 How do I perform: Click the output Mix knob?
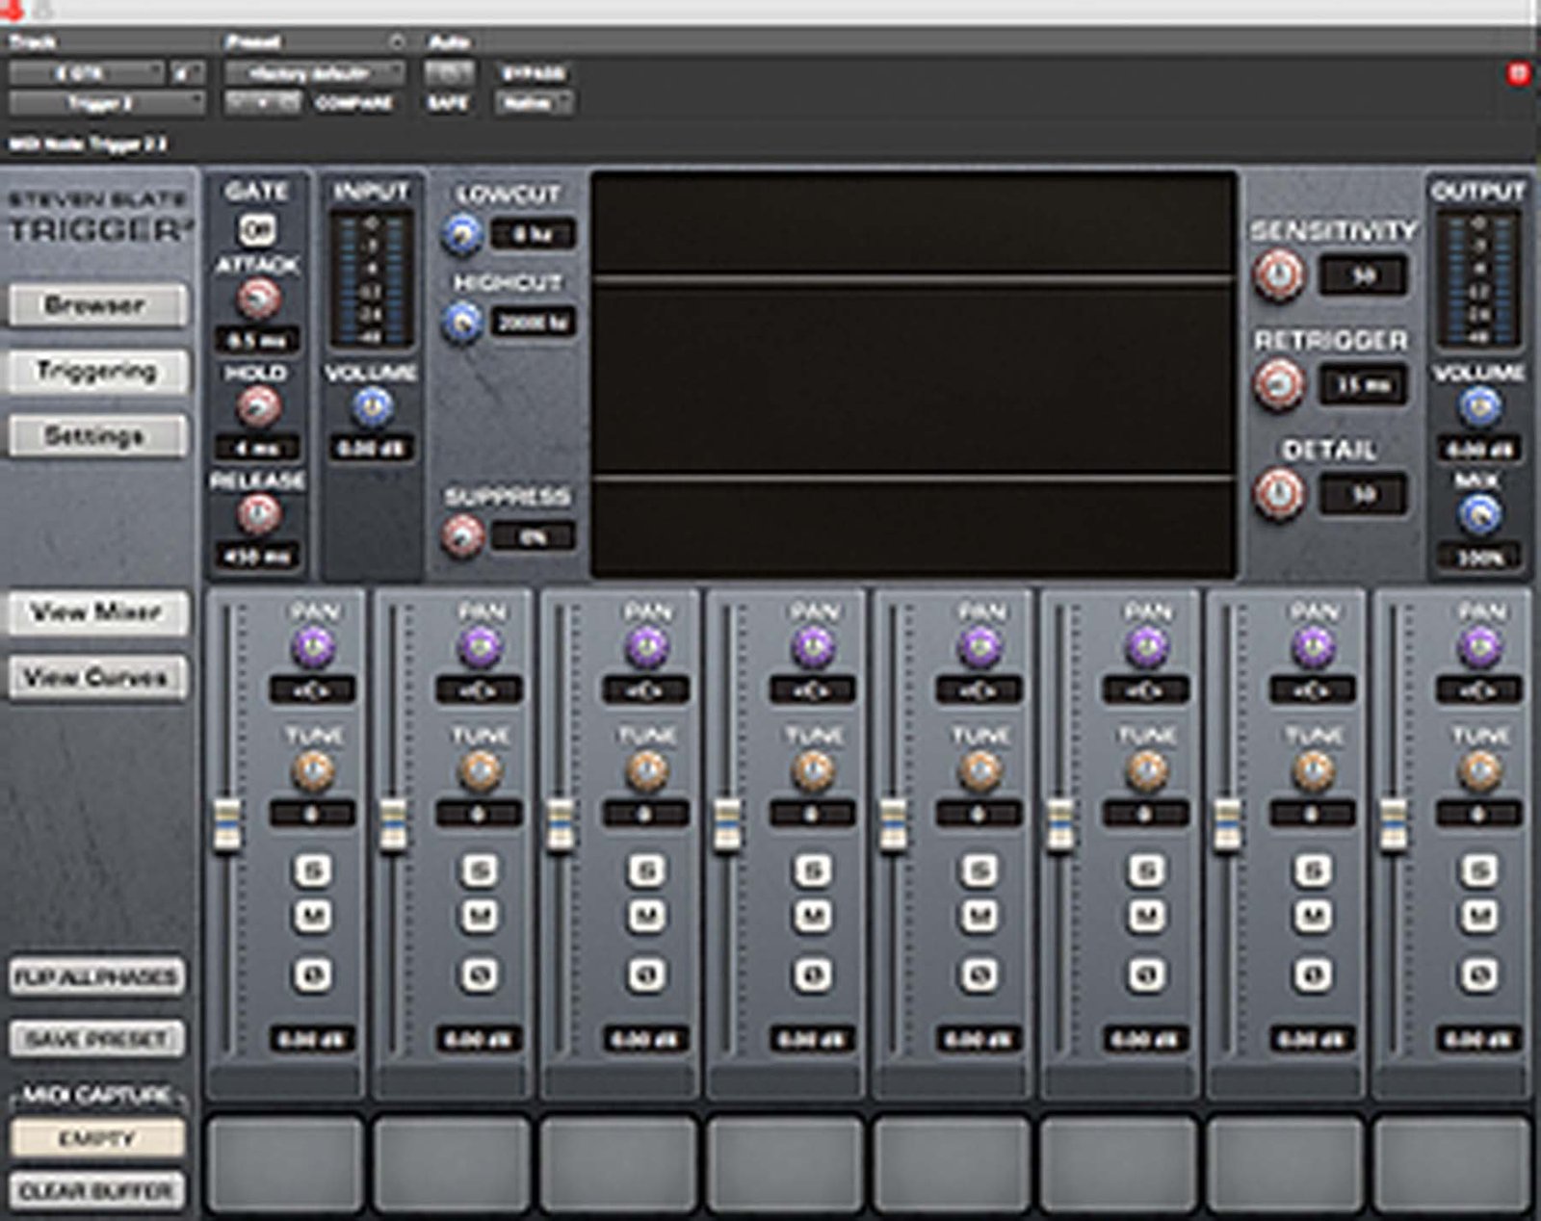click(x=1479, y=515)
